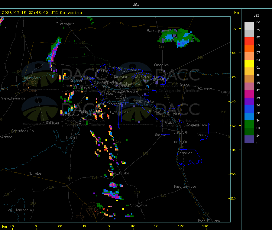Click the Paso_Barroso label
This screenshot has width=272, height=230.
click(185, 187)
